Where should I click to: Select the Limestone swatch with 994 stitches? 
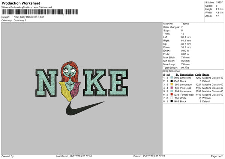click(x=172, y=91)
